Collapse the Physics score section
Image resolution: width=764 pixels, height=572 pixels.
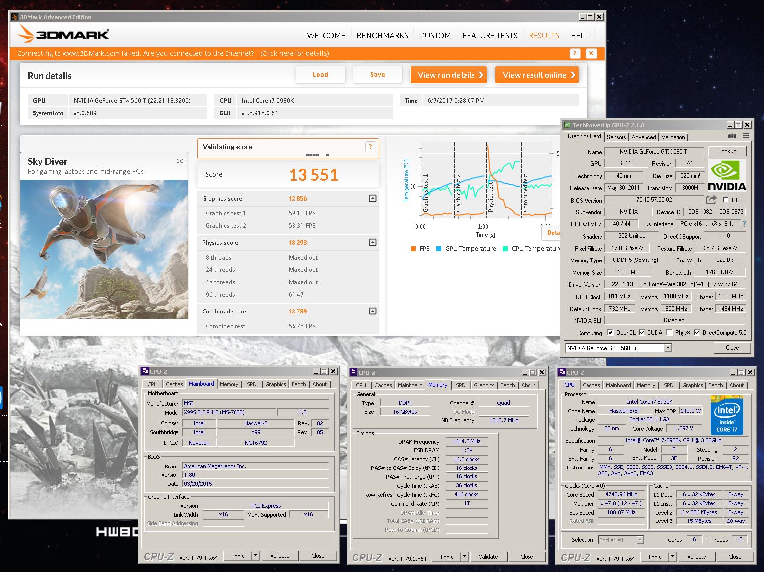[373, 242]
